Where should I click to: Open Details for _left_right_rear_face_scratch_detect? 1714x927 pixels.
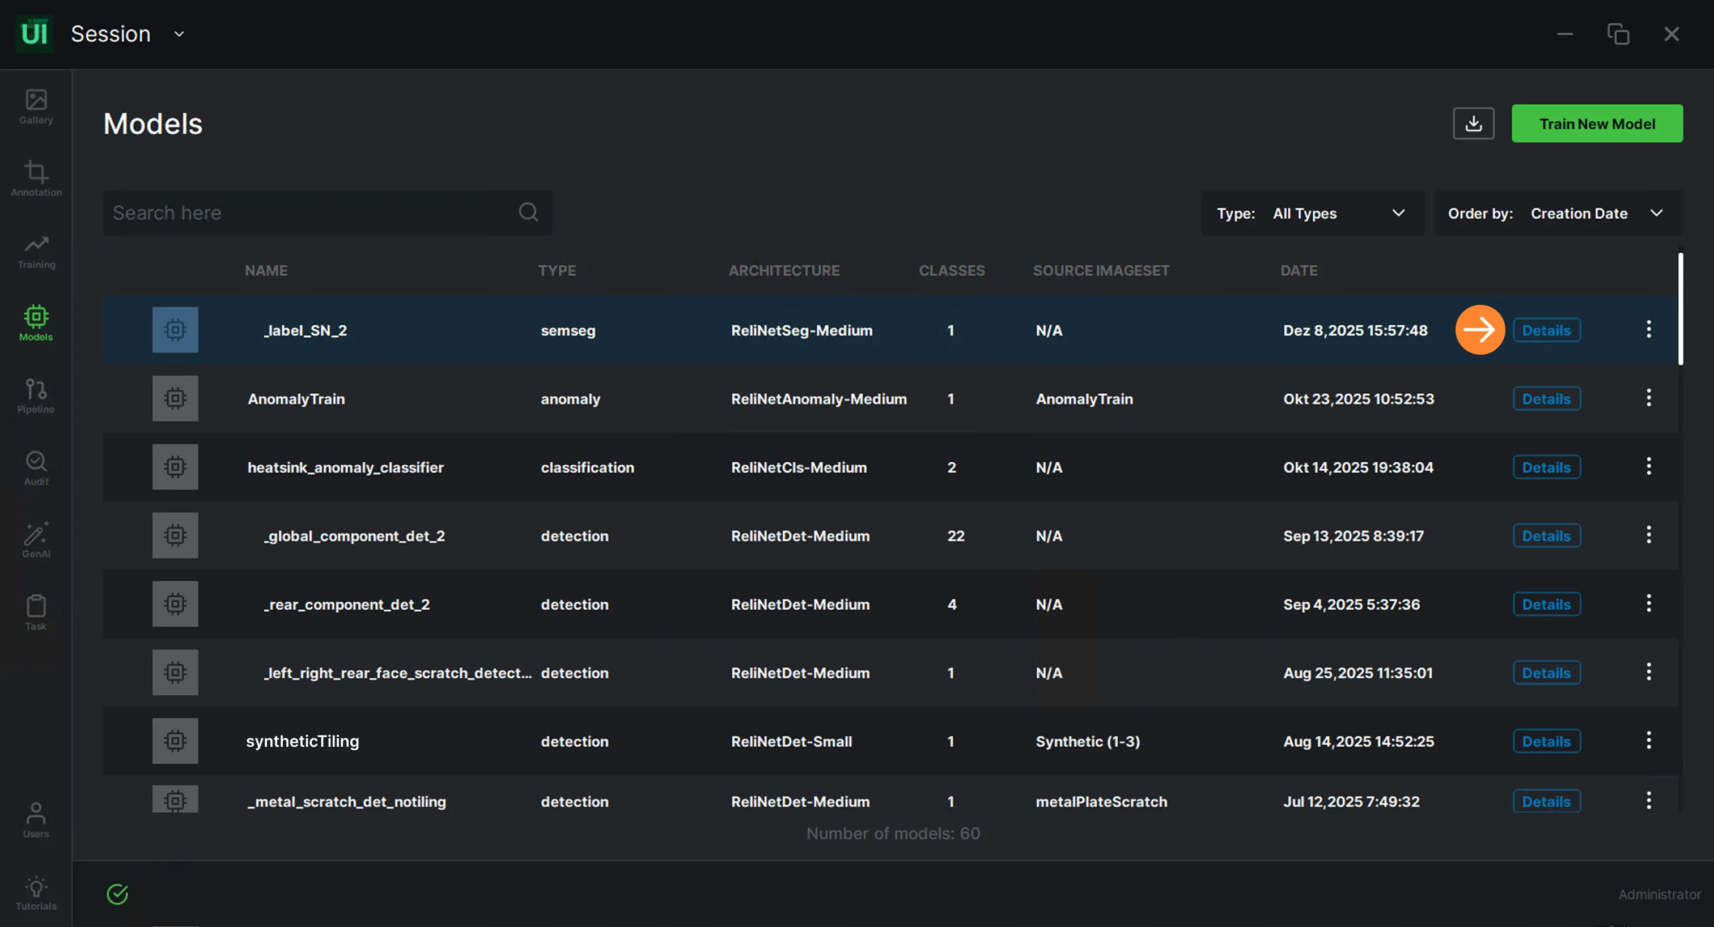(x=1546, y=673)
